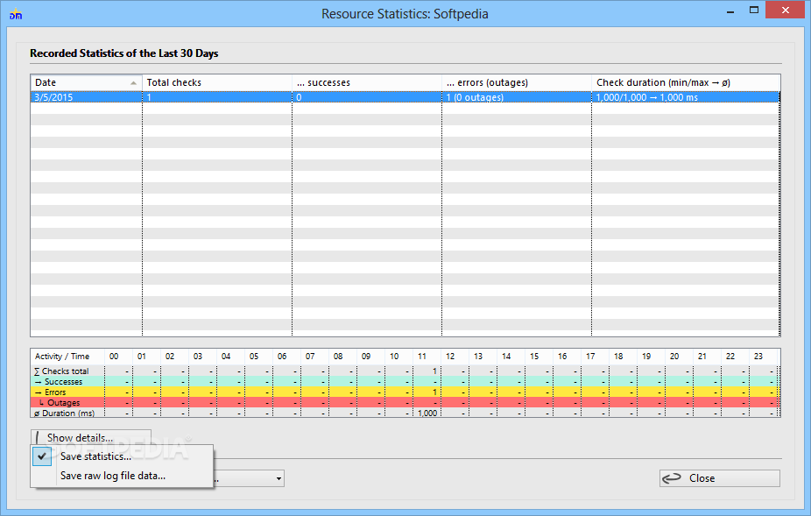The image size is (811, 516).
Task: Click the '1 (0 outages)' cell
Action: (x=517, y=97)
